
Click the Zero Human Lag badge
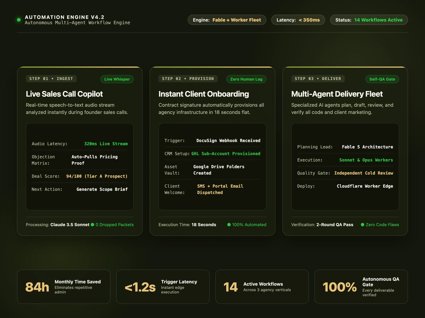click(246, 79)
